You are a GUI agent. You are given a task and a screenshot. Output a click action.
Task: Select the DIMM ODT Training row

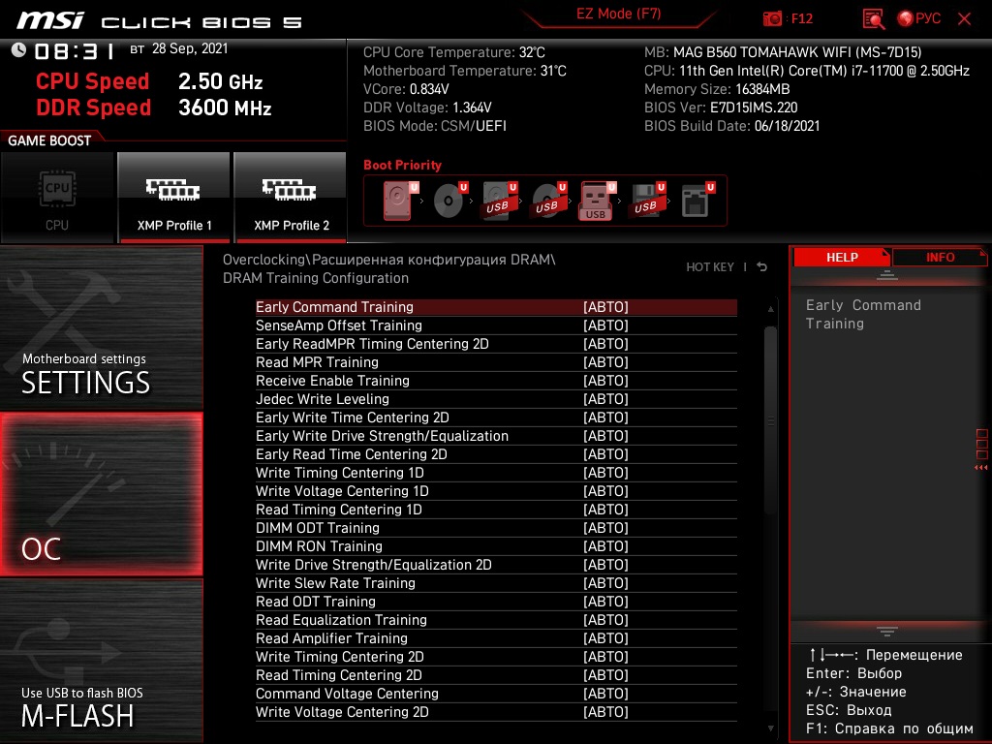(x=496, y=528)
